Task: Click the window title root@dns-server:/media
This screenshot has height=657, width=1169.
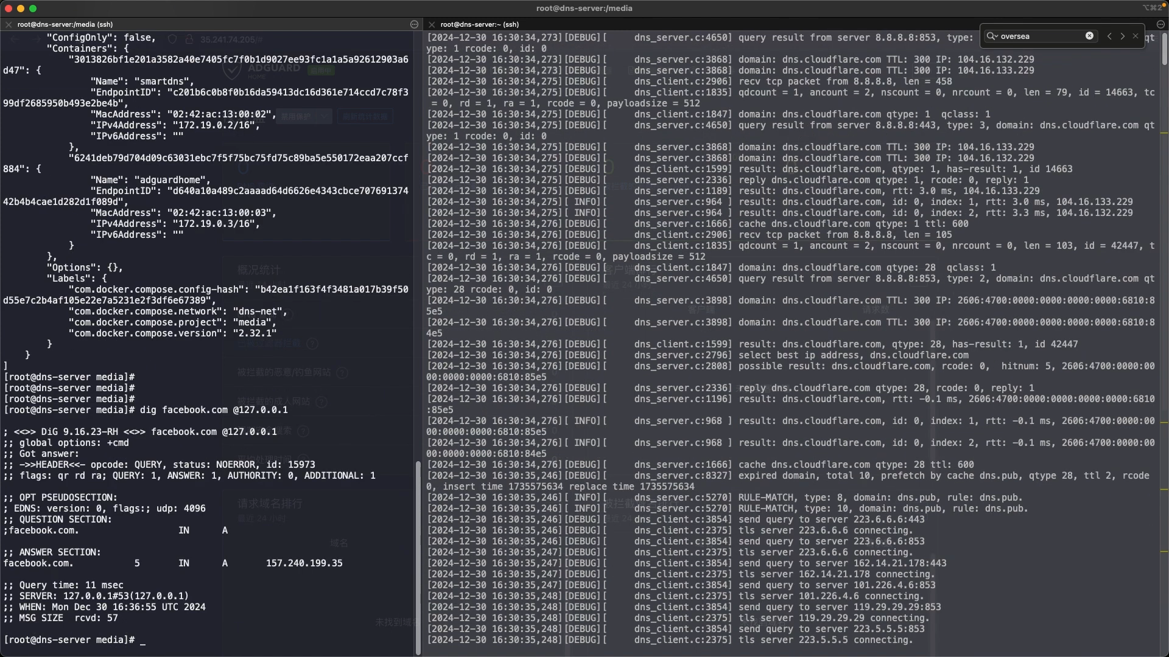Action: 584,8
